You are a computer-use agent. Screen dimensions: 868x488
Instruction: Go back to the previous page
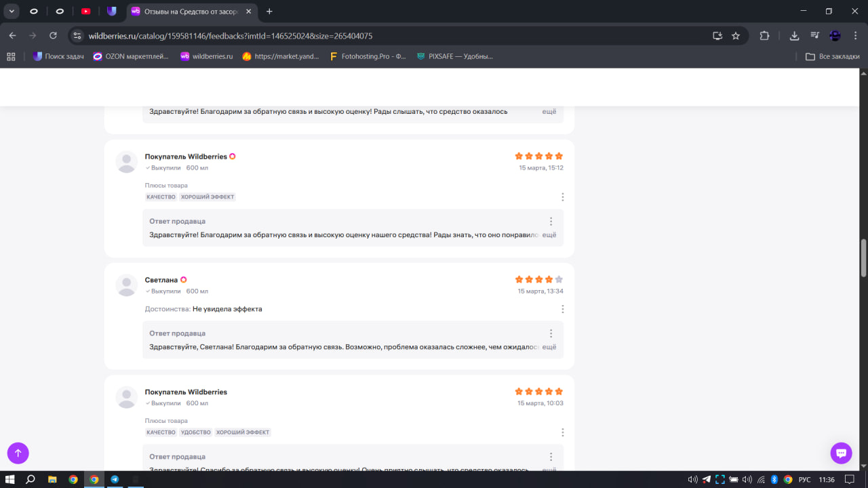[x=12, y=36]
